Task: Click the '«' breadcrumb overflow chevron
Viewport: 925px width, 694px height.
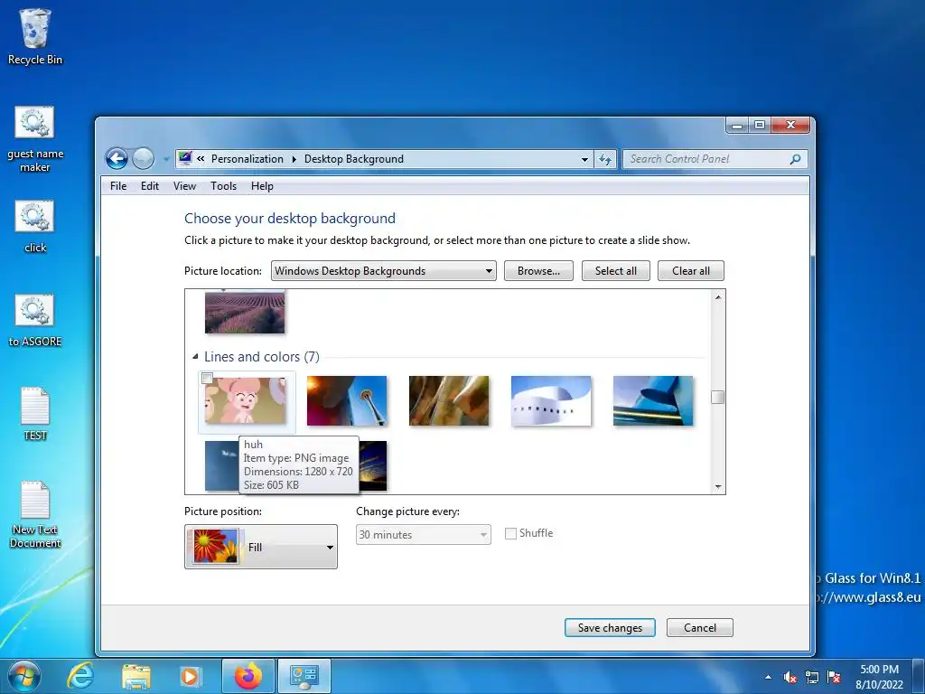Action: (201, 158)
